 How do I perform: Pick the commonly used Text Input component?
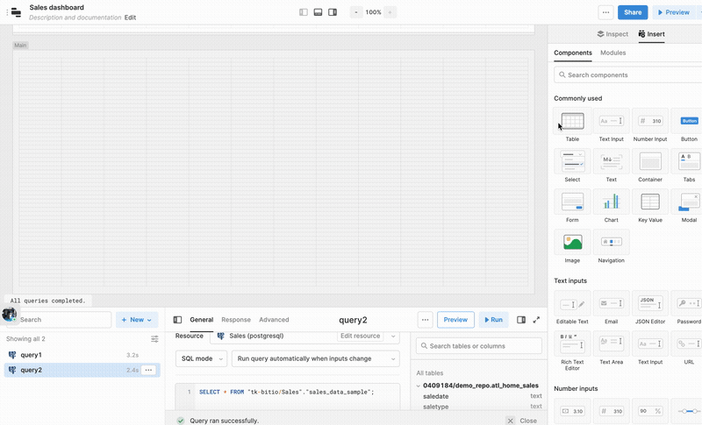point(611,121)
